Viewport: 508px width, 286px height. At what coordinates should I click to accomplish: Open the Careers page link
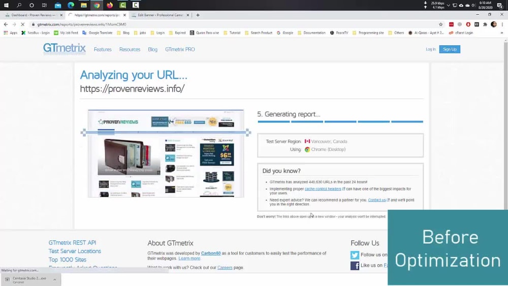point(225,268)
